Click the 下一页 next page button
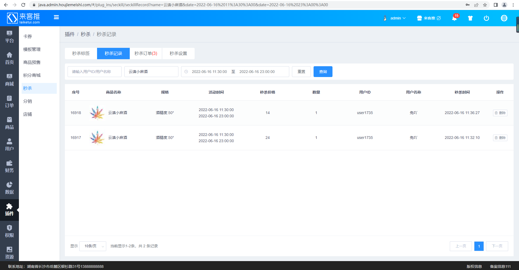The width and height of the screenshot is (519, 270). tap(497, 246)
